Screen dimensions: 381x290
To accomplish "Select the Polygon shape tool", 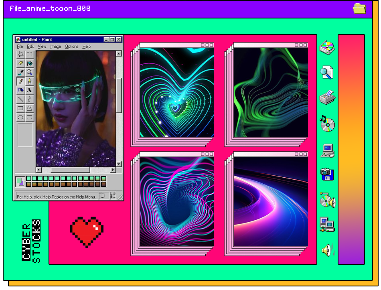I will tap(29, 108).
